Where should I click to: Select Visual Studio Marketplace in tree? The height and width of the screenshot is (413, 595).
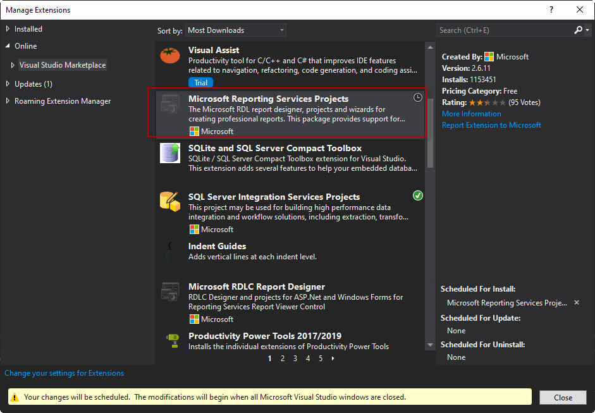[x=63, y=65]
